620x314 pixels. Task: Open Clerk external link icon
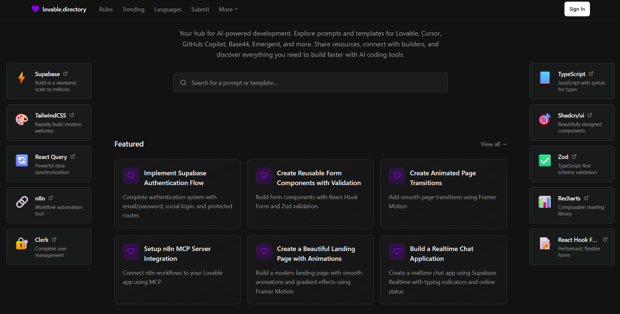(x=54, y=240)
